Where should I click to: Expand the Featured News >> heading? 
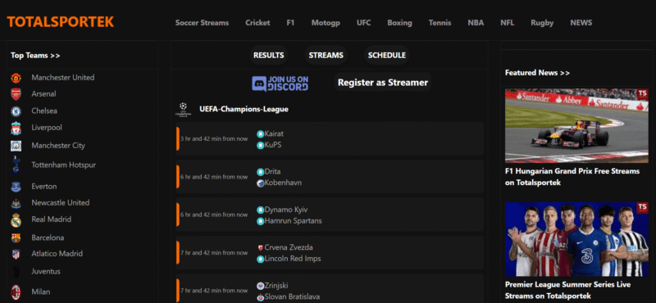point(537,73)
